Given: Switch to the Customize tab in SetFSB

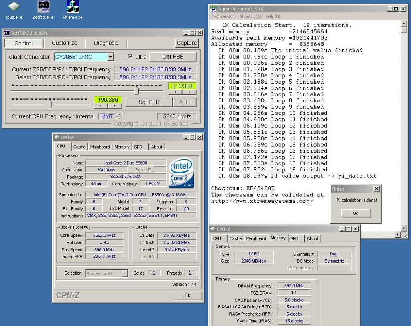Looking at the screenshot, I should [65, 43].
